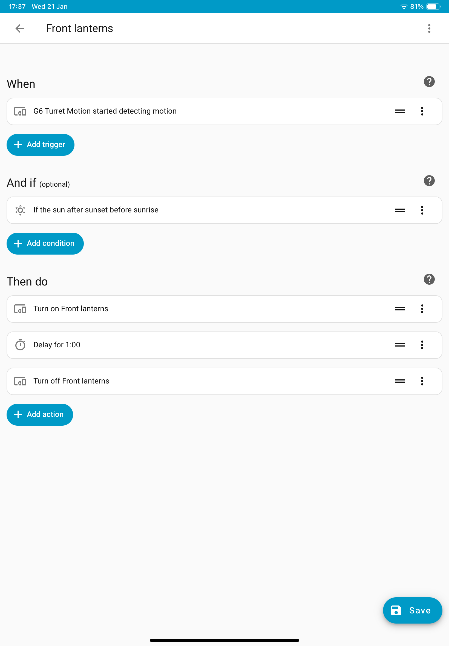Open options menu for Delay action
This screenshot has width=449, height=646.
pos(422,345)
